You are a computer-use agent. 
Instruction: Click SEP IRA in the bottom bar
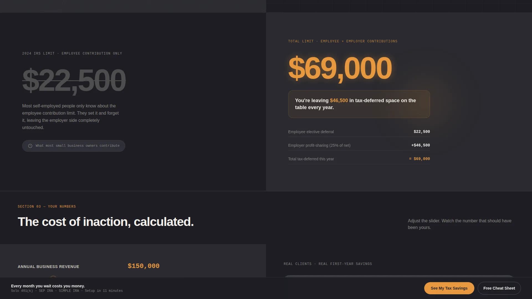(x=46, y=291)
